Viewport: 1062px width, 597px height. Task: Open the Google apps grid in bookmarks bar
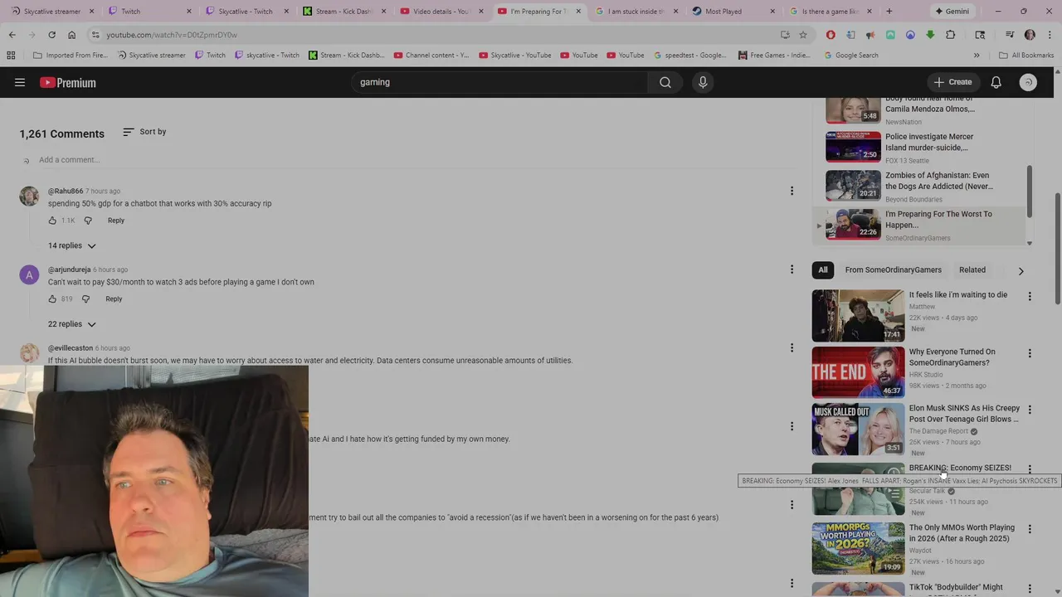point(11,56)
